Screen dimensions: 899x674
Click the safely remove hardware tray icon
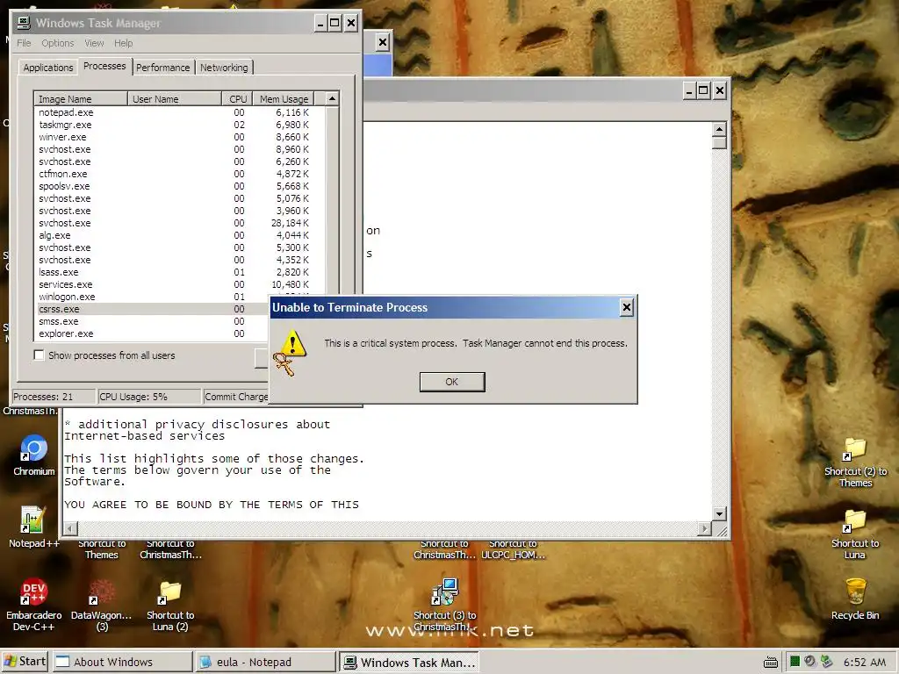[x=825, y=662]
